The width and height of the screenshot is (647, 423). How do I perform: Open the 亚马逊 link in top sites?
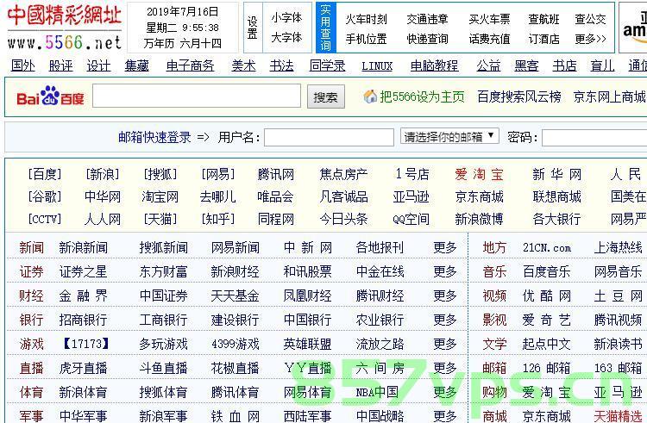click(411, 196)
